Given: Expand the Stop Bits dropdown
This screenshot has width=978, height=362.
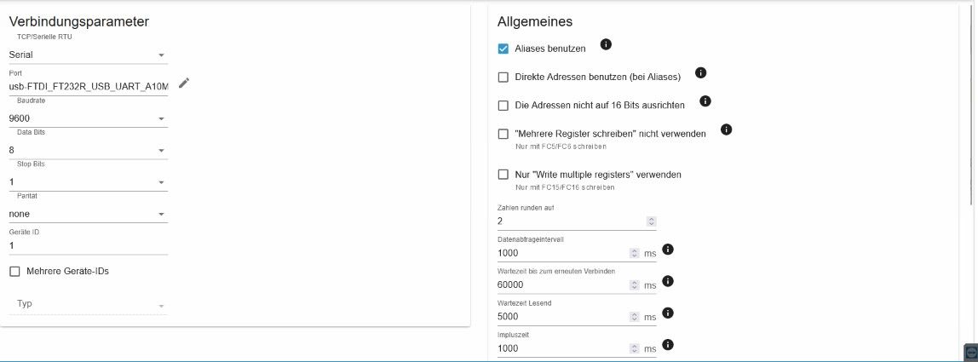Looking at the screenshot, I should coord(88,182).
